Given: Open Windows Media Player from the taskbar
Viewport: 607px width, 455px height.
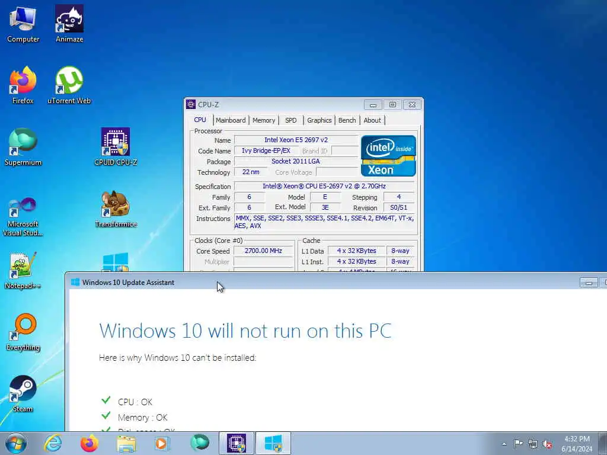Looking at the screenshot, I should click(x=162, y=443).
